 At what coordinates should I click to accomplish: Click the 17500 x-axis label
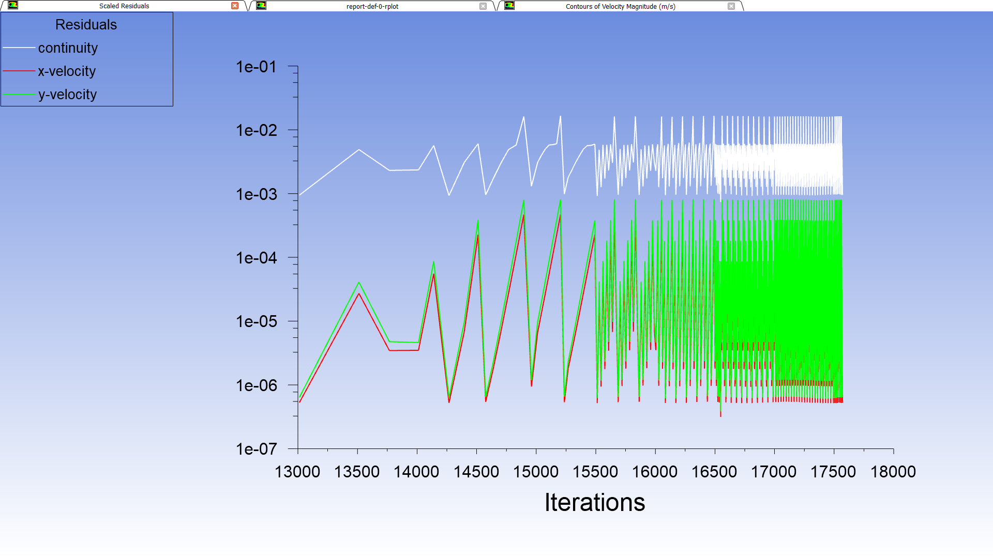click(x=833, y=472)
